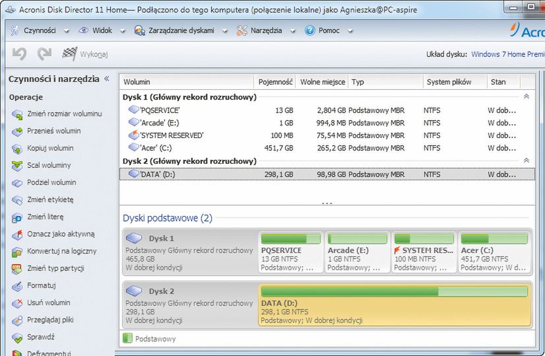The image size is (545, 356).
Task: Click the Usuń wolumin operation link
Action: (49, 303)
